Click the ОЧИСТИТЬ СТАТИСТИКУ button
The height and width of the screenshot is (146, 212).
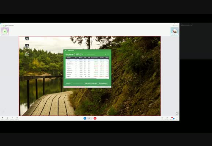click(91, 84)
